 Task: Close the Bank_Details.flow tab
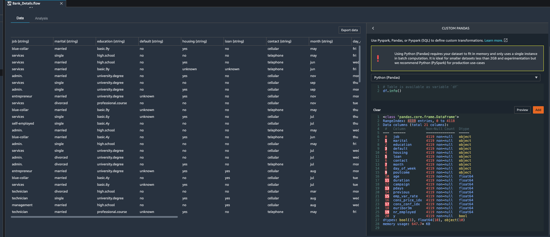(61, 3)
